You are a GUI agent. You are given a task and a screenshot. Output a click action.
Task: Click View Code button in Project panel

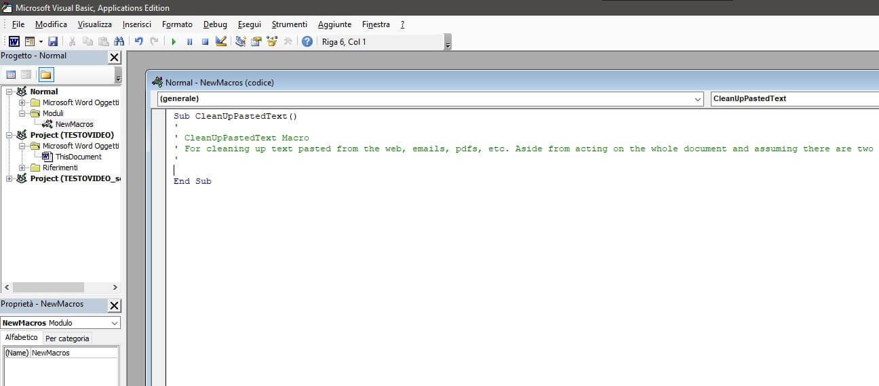coord(11,75)
